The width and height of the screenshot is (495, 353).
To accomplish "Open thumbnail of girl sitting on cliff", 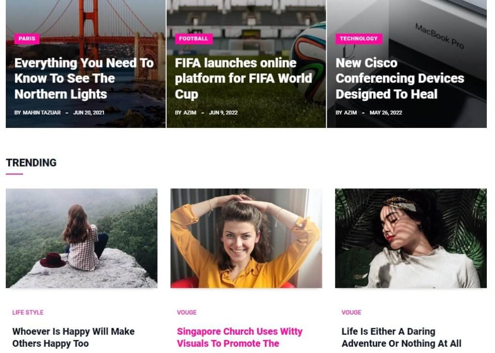I will point(81,238).
